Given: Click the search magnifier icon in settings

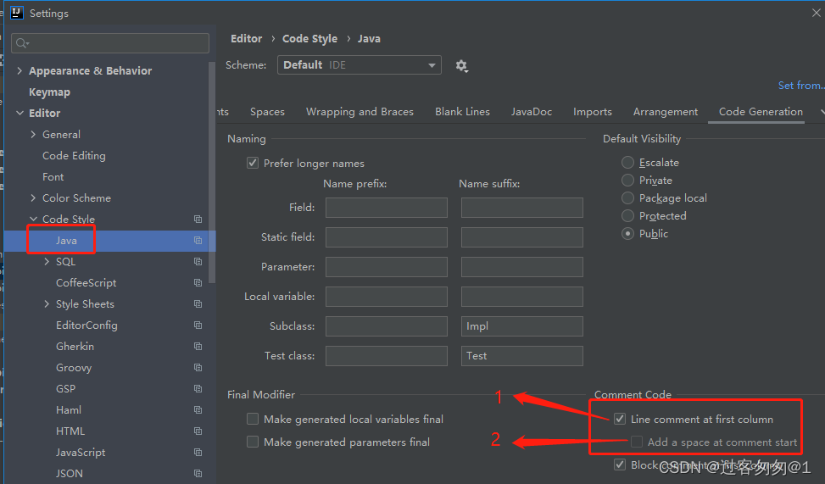Looking at the screenshot, I should [x=21, y=43].
